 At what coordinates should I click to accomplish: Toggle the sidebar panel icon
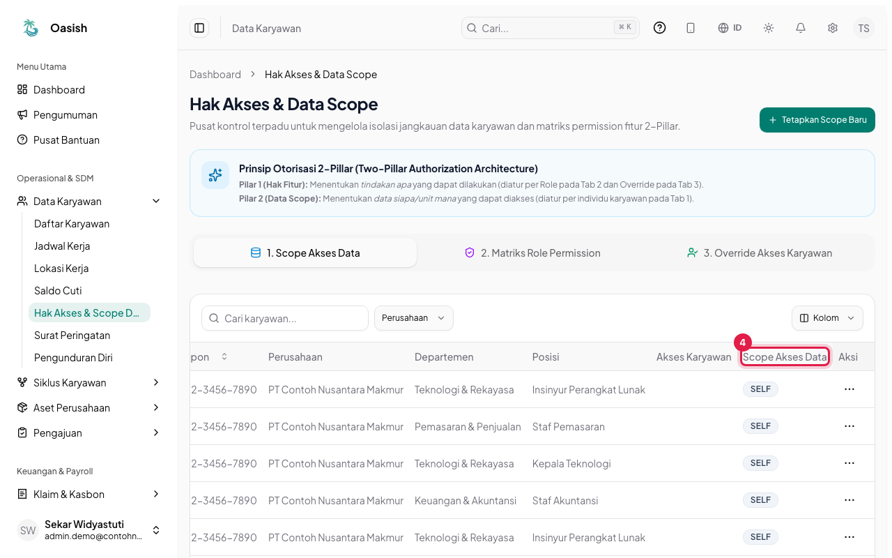click(199, 28)
